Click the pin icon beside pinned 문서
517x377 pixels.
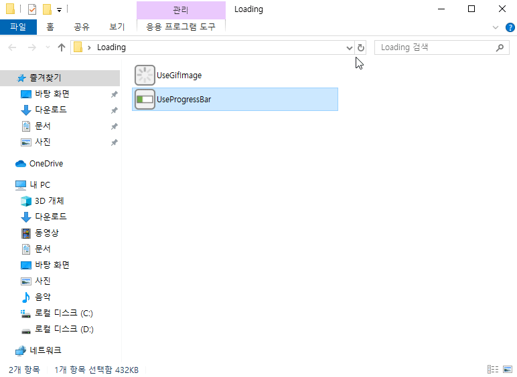(x=114, y=126)
